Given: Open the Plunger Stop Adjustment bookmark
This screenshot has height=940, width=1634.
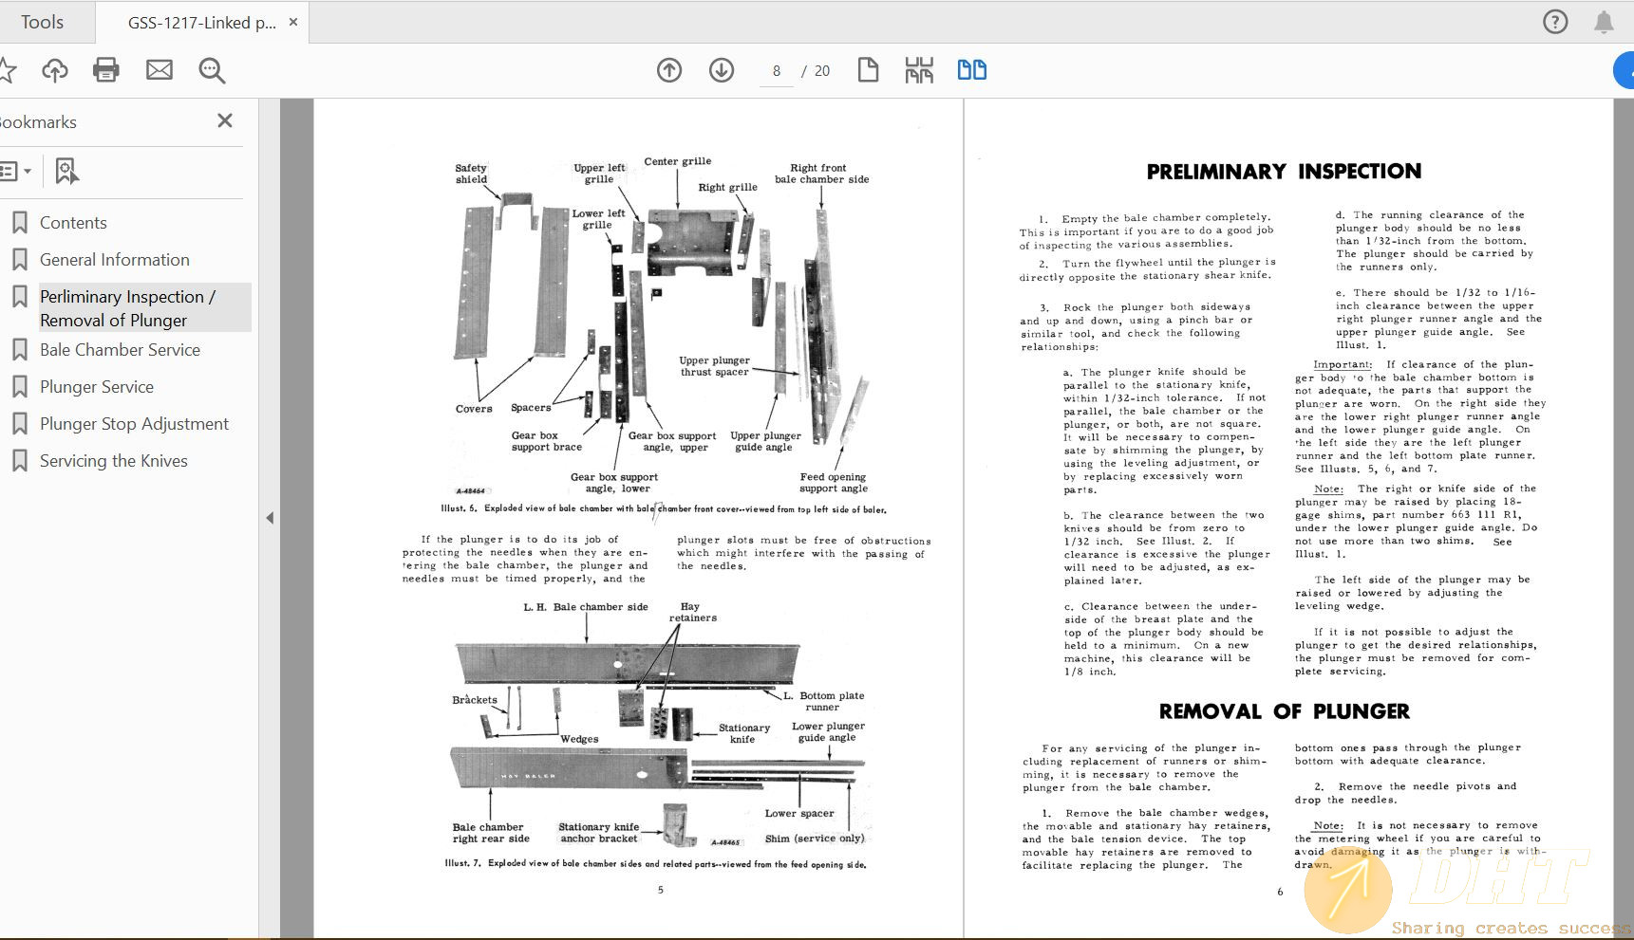Looking at the screenshot, I should [134, 424].
